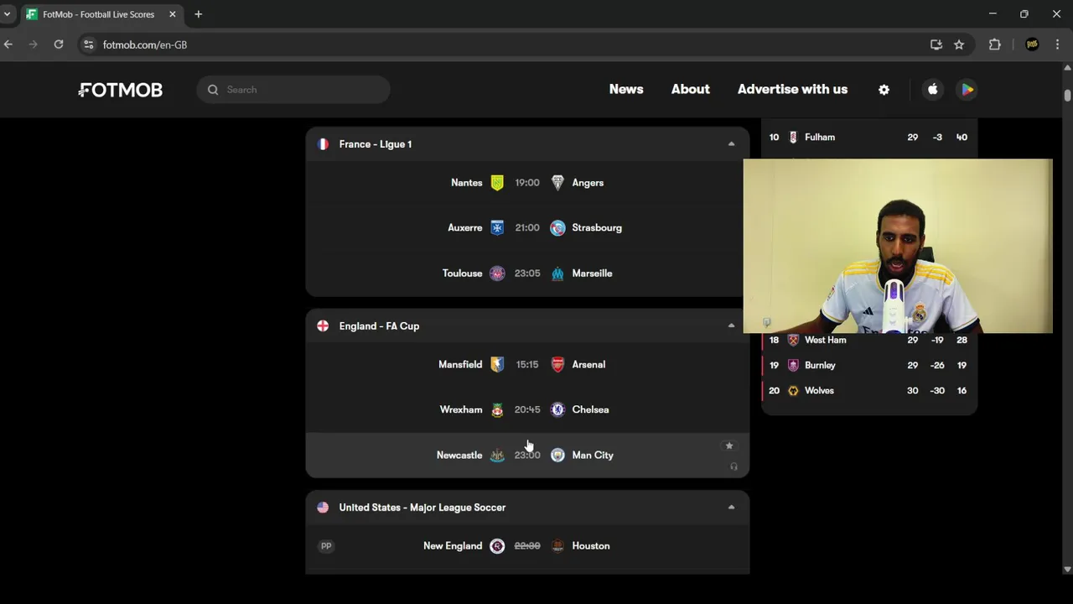Click the Auxerre club crest
The image size is (1073, 604).
click(497, 228)
